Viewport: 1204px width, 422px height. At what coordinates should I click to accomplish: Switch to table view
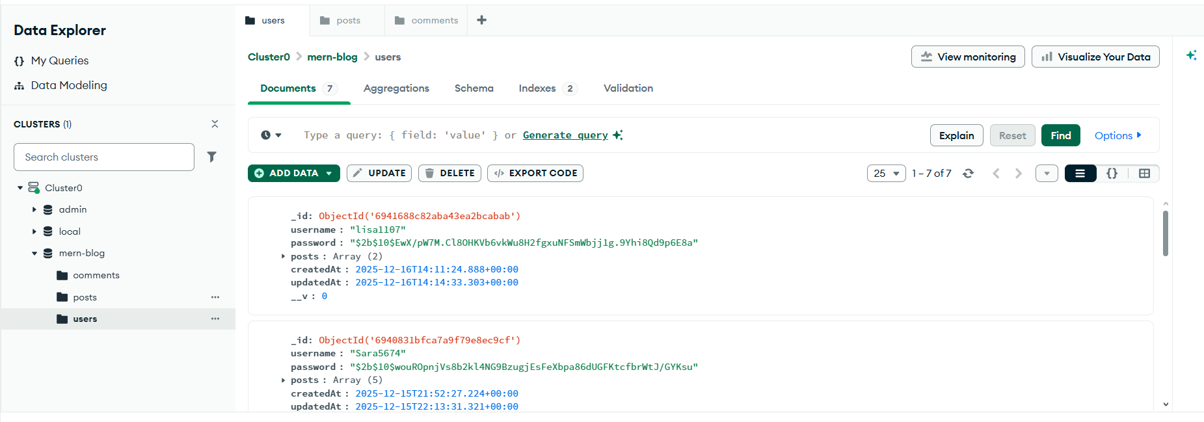click(x=1144, y=173)
